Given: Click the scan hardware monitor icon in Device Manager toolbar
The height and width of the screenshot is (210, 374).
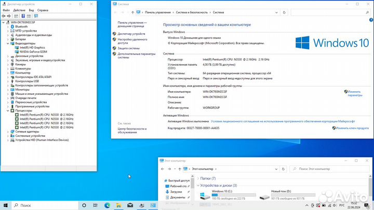Looking at the screenshot, I should [x=36, y=16].
